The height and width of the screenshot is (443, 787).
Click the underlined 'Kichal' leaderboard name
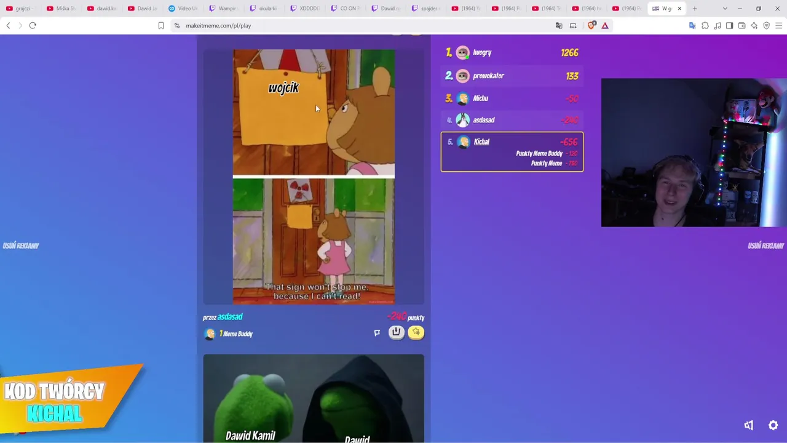481,142
